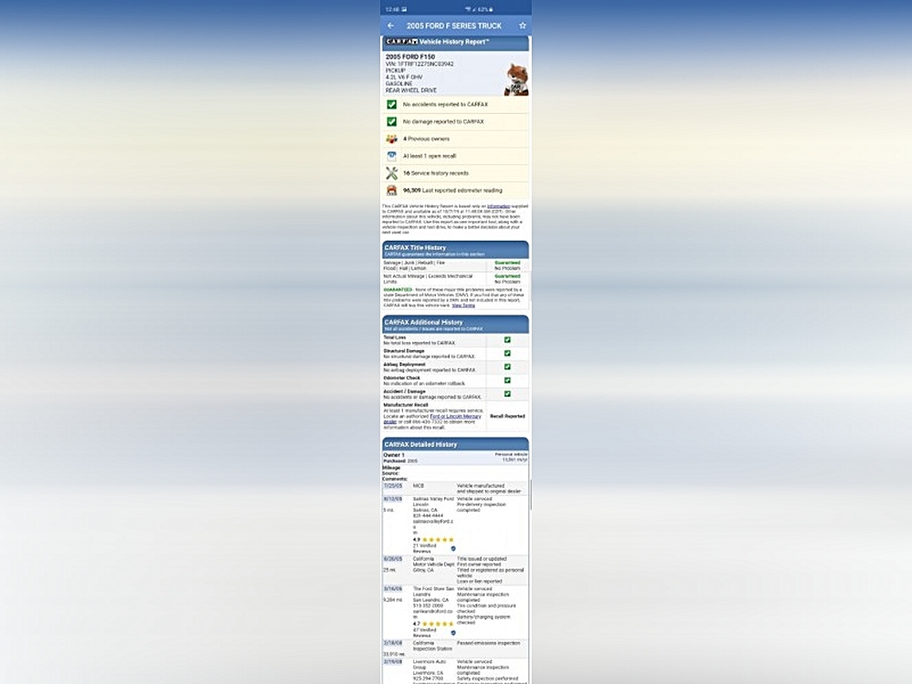The width and height of the screenshot is (912, 684).
Task: Tap the recall icon beside At least 1 open recall
Action: [x=391, y=156]
